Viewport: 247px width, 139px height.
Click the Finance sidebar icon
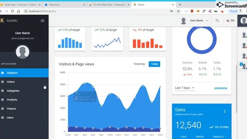[x=3, y=108]
